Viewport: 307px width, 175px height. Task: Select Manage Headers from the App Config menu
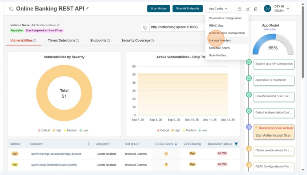coord(220,40)
